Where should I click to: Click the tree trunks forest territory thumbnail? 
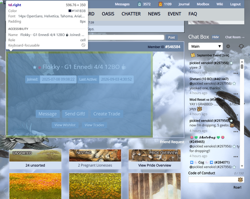(154, 186)
